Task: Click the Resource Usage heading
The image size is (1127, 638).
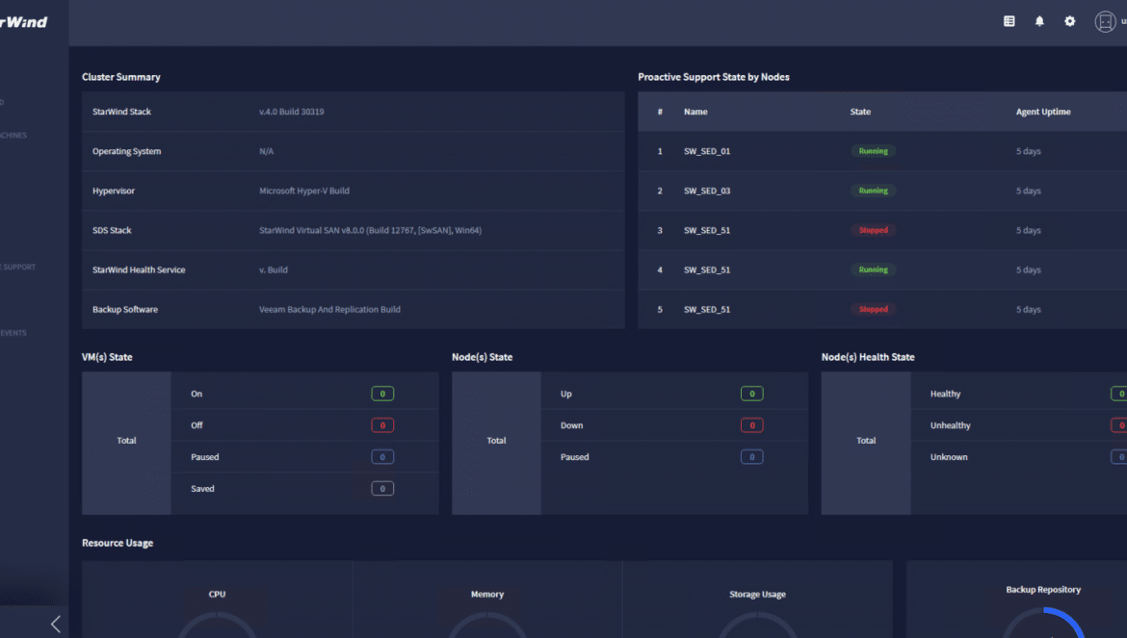Action: [x=118, y=544]
